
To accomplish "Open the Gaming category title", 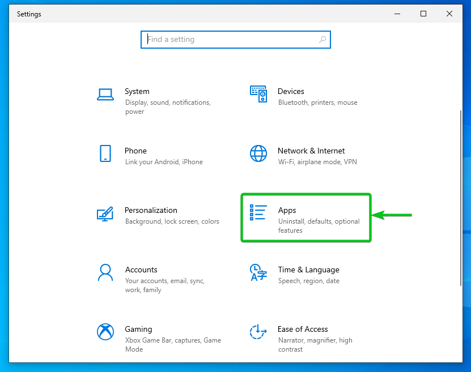I will point(138,329).
